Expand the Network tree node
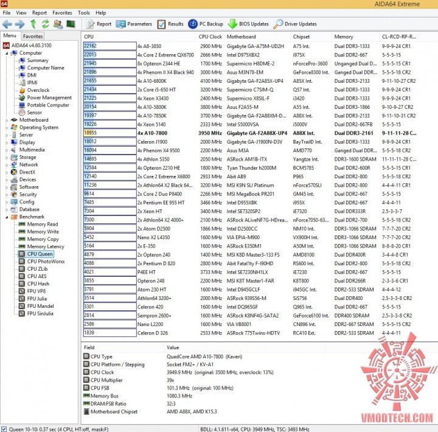The width and height of the screenshot is (438, 432). pyautogui.click(x=7, y=165)
